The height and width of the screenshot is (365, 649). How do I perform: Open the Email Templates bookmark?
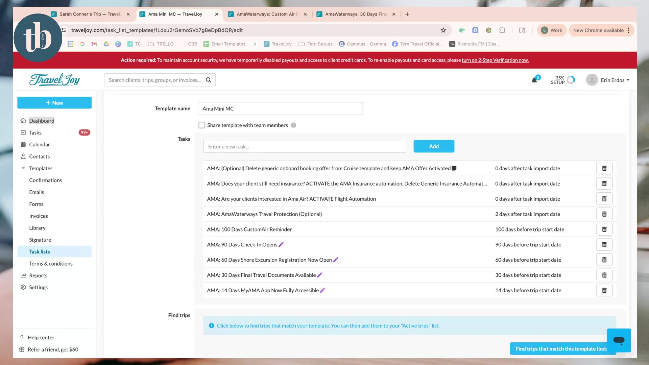pyautogui.click(x=224, y=44)
